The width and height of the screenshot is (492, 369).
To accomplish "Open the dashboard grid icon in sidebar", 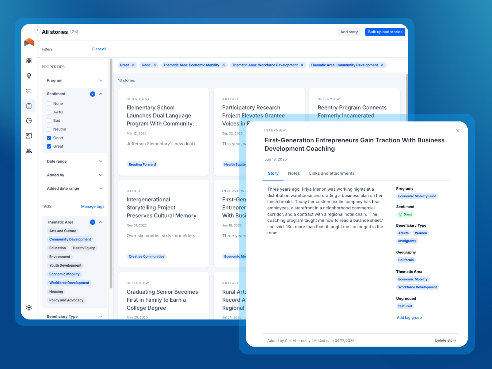I will [x=29, y=61].
